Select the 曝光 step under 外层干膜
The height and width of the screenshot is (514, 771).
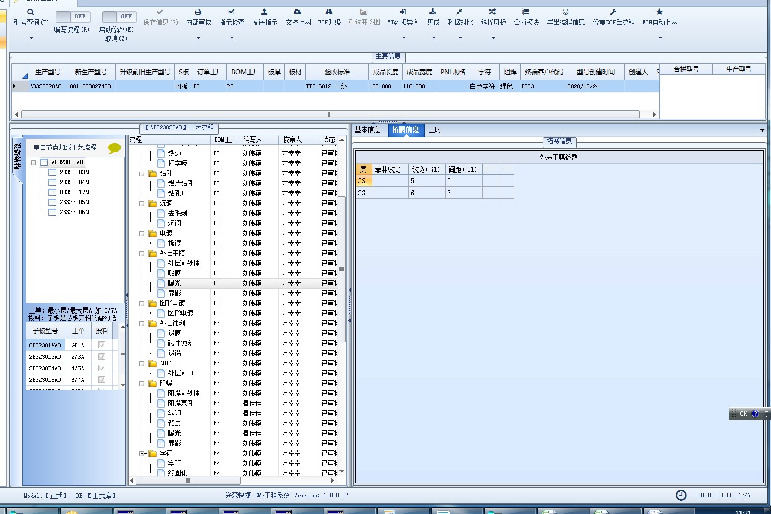tap(174, 283)
